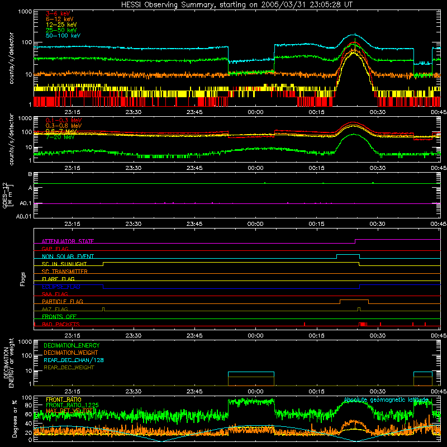
Task: Click the 23:45 time label under Flags plot
Action: [194, 336]
